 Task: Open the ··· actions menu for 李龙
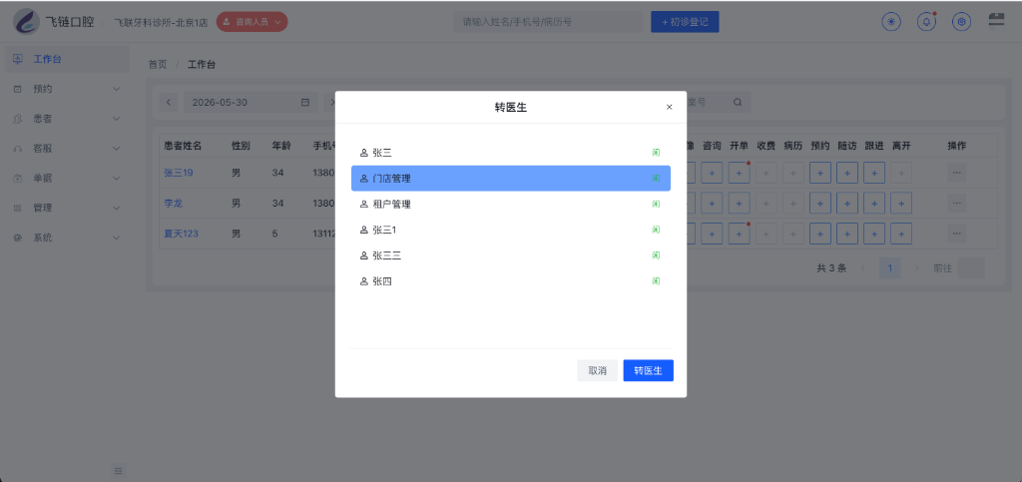tap(956, 204)
